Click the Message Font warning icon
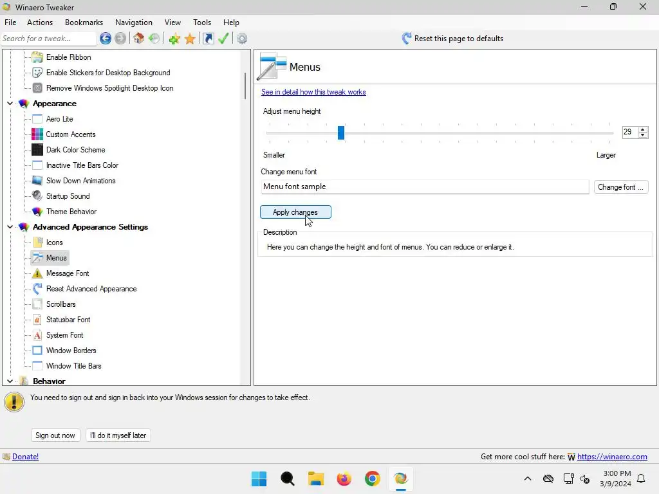Viewport: 659px width, 494px height. coord(37,273)
